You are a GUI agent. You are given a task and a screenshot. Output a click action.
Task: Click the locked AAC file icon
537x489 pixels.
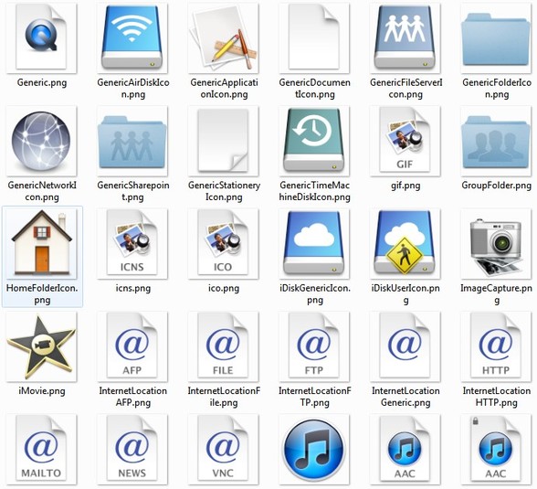pyautogui.click(x=496, y=450)
